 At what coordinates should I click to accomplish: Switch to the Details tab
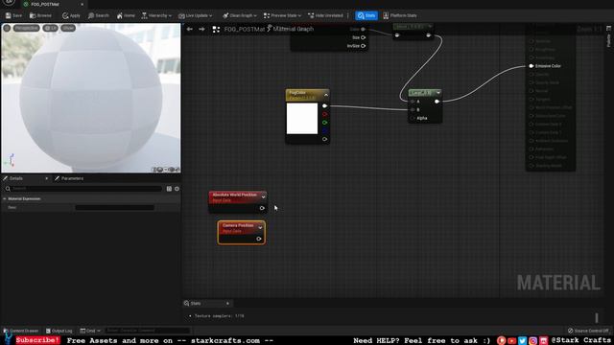(x=16, y=178)
